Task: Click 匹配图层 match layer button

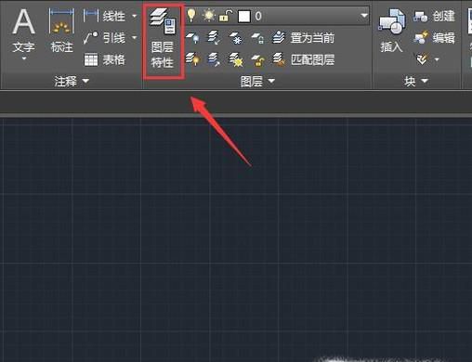Action: pos(303,59)
